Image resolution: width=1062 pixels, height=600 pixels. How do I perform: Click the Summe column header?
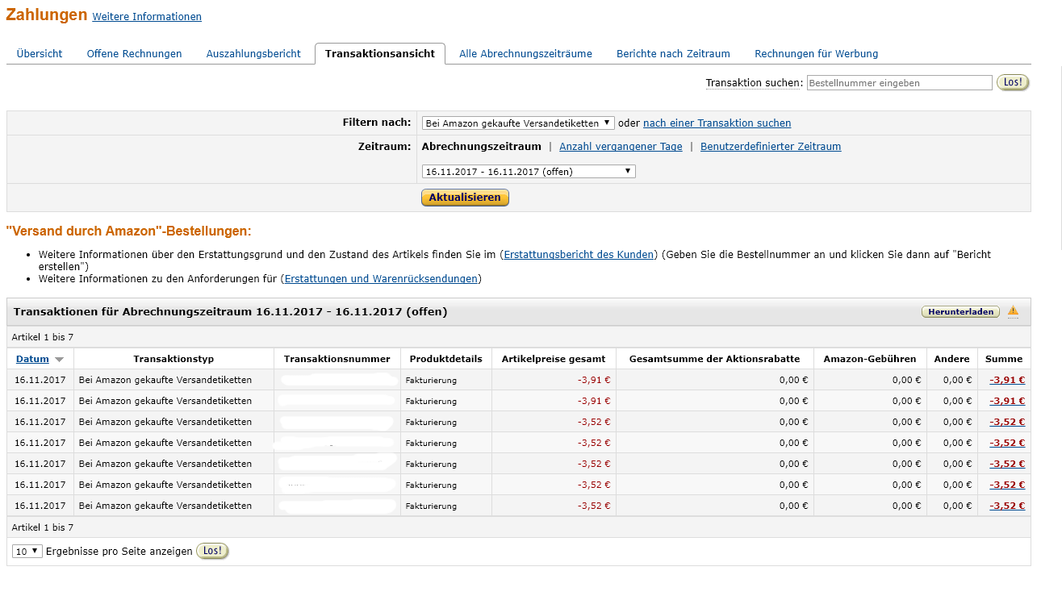1004,359
